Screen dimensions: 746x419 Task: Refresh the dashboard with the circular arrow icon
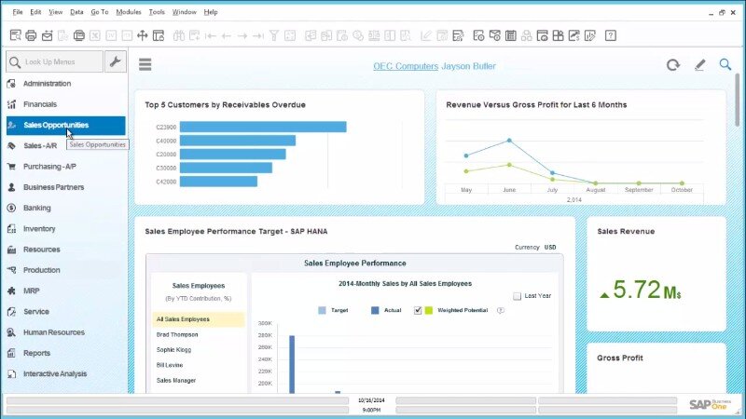click(x=672, y=65)
